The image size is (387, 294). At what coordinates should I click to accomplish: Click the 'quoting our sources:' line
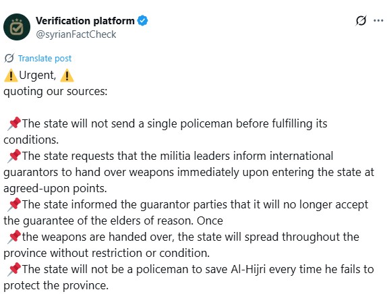click(55, 91)
